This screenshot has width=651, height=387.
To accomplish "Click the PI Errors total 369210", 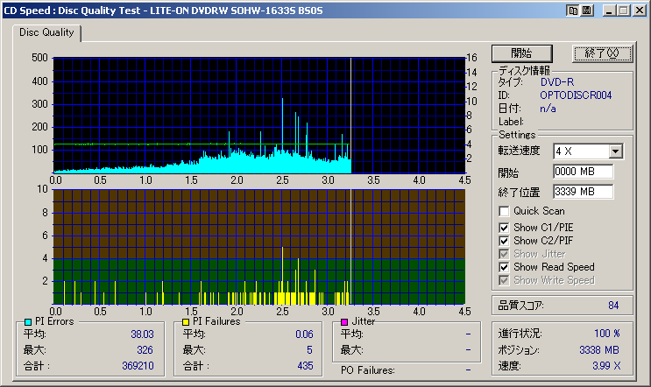I will click(138, 366).
